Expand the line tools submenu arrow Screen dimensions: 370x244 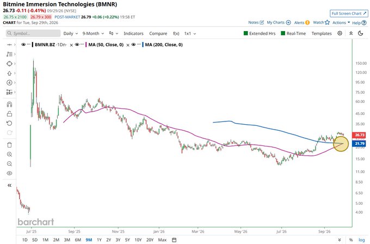(15, 54)
